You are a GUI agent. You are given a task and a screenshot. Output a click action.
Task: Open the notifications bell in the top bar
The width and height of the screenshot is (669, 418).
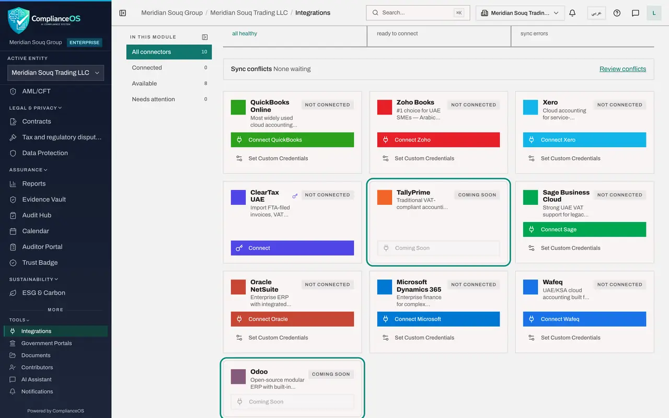click(x=572, y=13)
